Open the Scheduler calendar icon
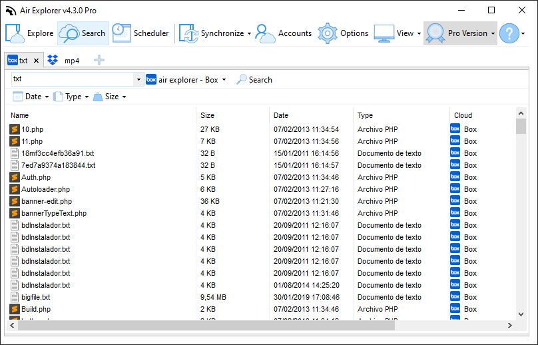 [x=121, y=33]
